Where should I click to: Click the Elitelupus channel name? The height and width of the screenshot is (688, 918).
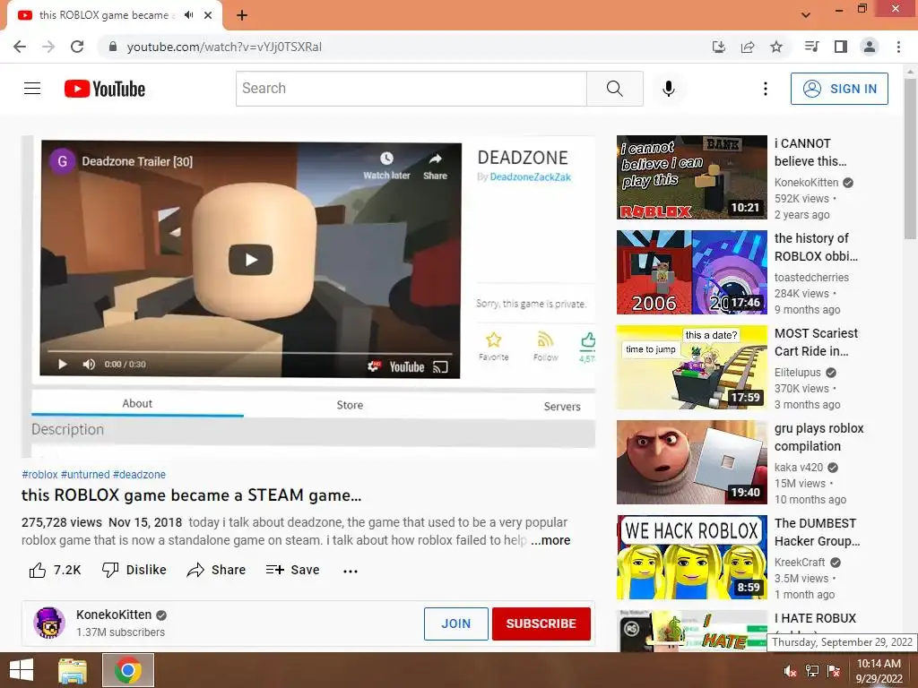coord(797,372)
